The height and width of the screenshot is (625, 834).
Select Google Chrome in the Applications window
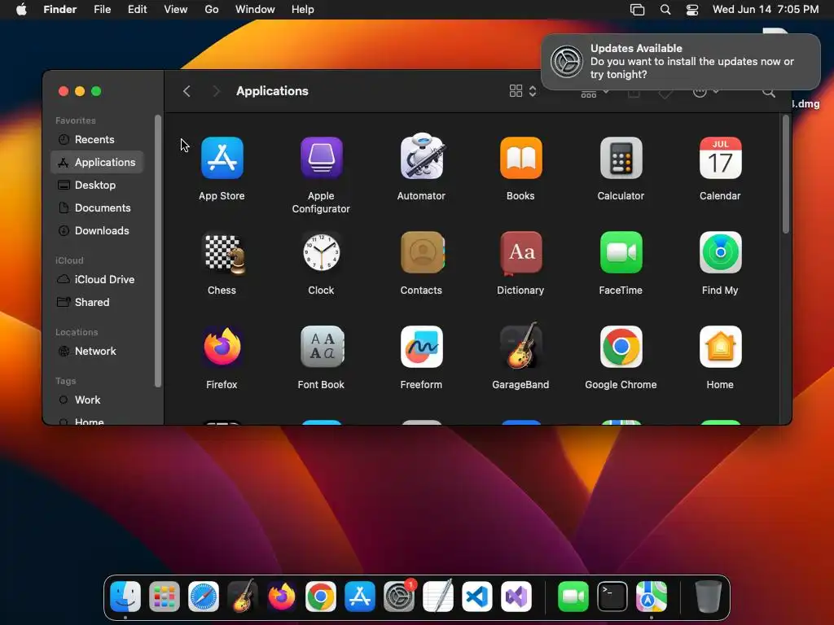tap(621, 347)
